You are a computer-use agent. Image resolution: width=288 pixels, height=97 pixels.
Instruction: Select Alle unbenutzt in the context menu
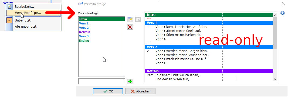coord(26,27)
